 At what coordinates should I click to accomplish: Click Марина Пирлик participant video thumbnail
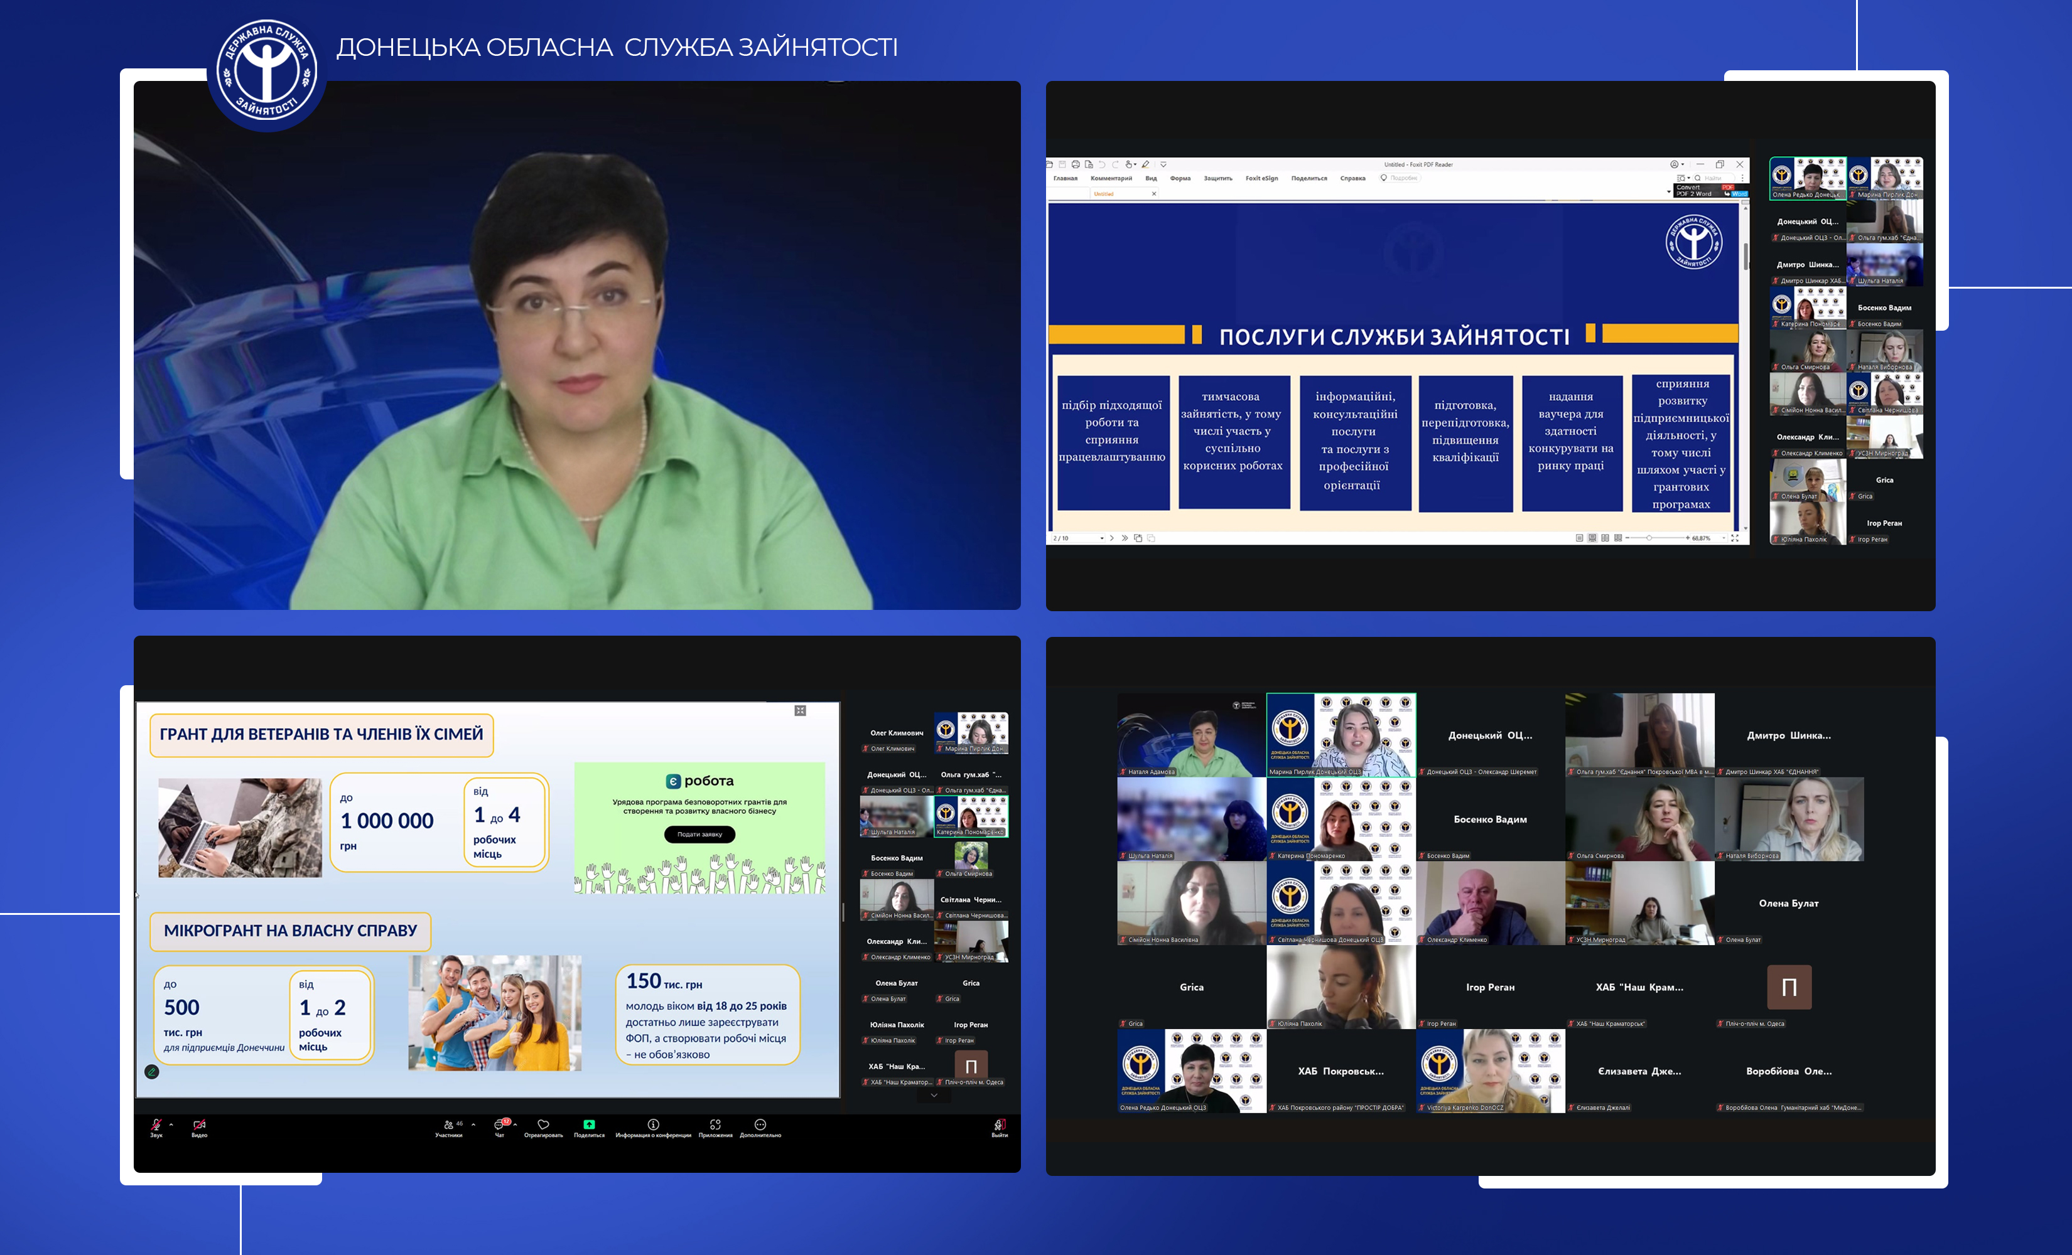[x=1341, y=734]
